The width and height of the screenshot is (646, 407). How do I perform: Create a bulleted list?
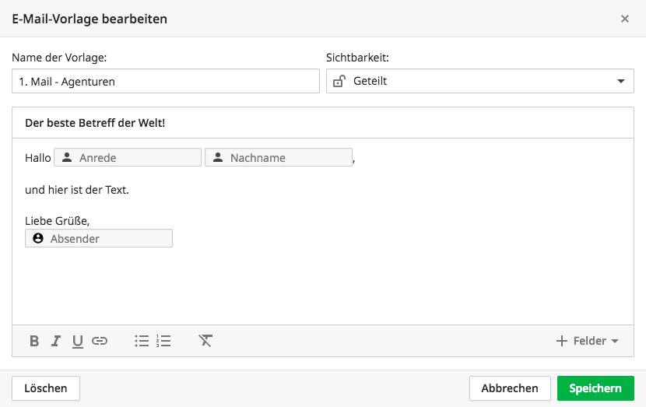[142, 341]
